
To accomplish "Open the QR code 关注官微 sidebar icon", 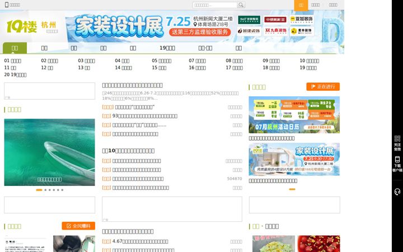I will coord(397,143).
